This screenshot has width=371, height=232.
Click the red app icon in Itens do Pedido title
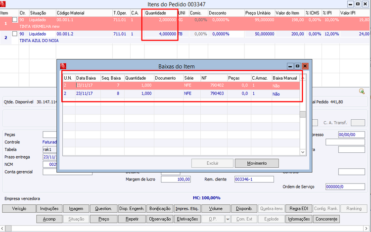tap(2, 3)
